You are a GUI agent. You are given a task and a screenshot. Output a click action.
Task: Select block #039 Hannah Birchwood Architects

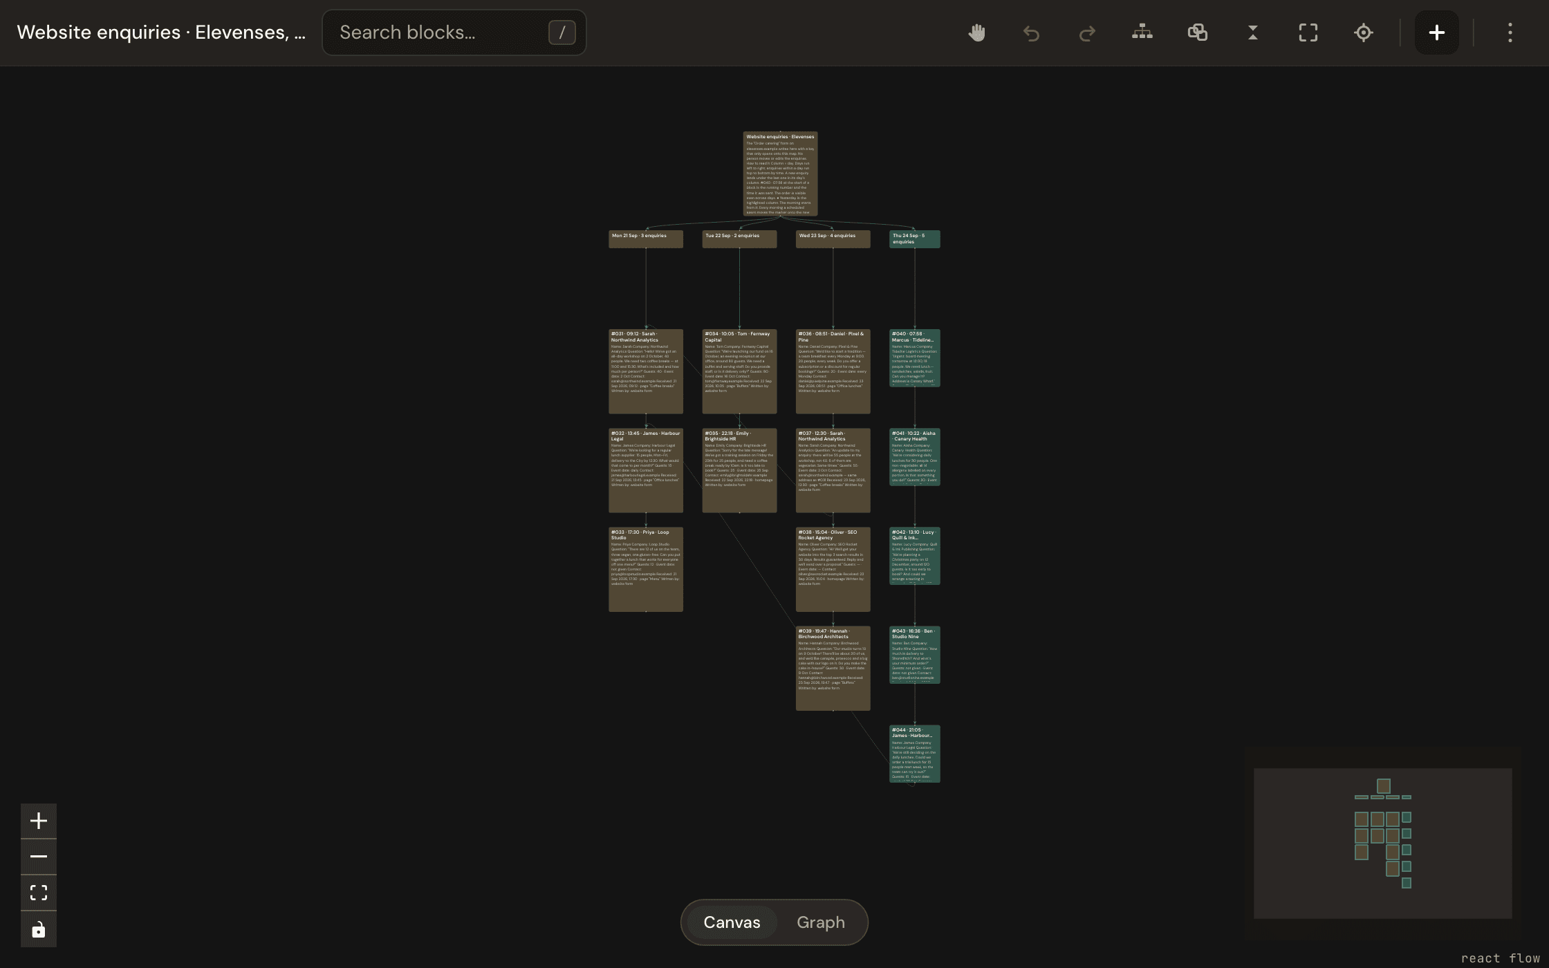coord(833,668)
